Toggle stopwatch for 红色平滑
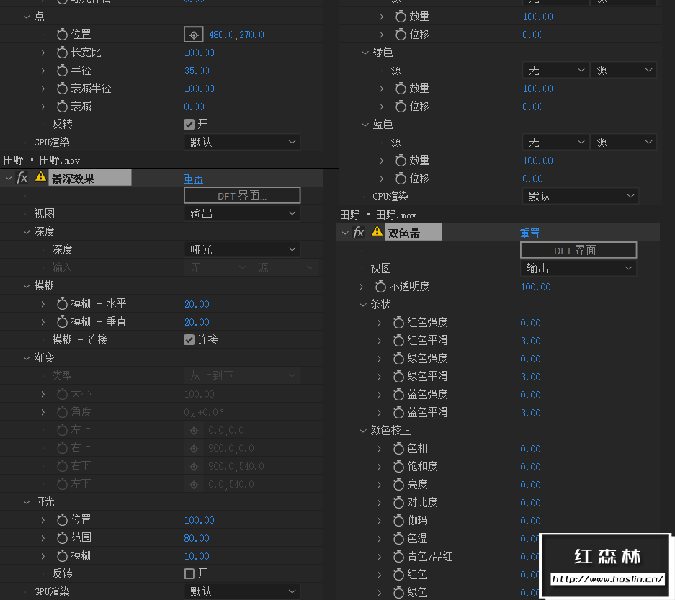 398,341
